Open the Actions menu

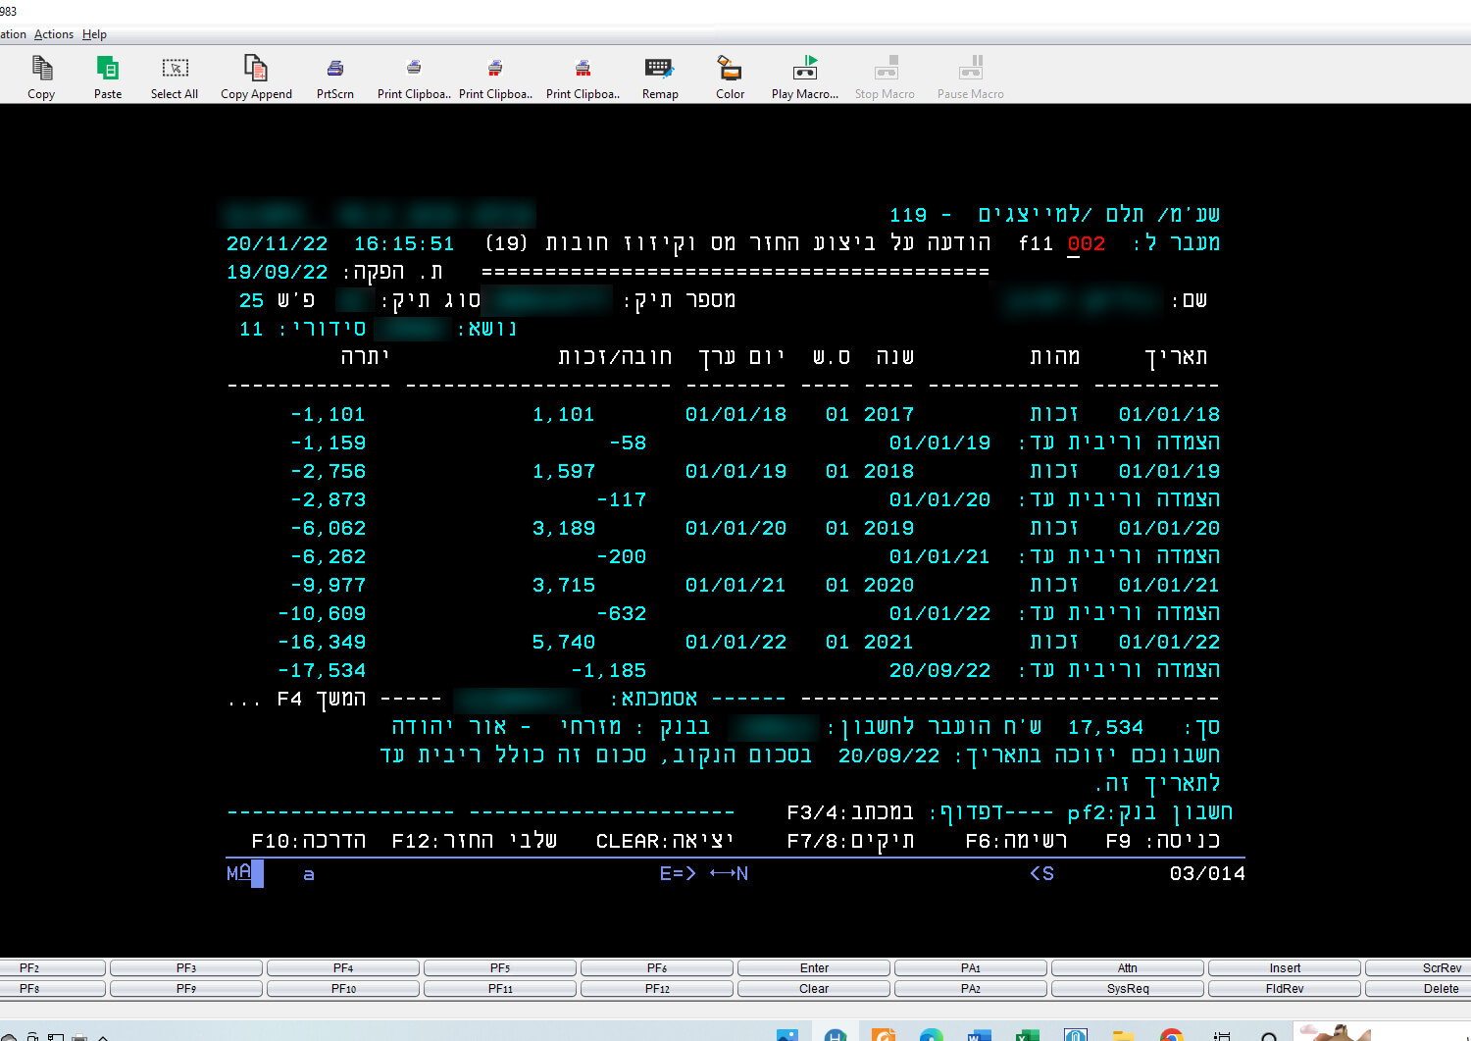point(54,34)
